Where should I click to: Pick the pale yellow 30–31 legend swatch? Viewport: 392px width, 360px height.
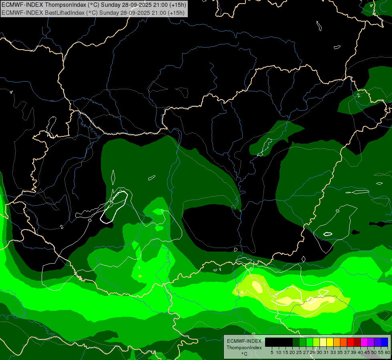323,342
